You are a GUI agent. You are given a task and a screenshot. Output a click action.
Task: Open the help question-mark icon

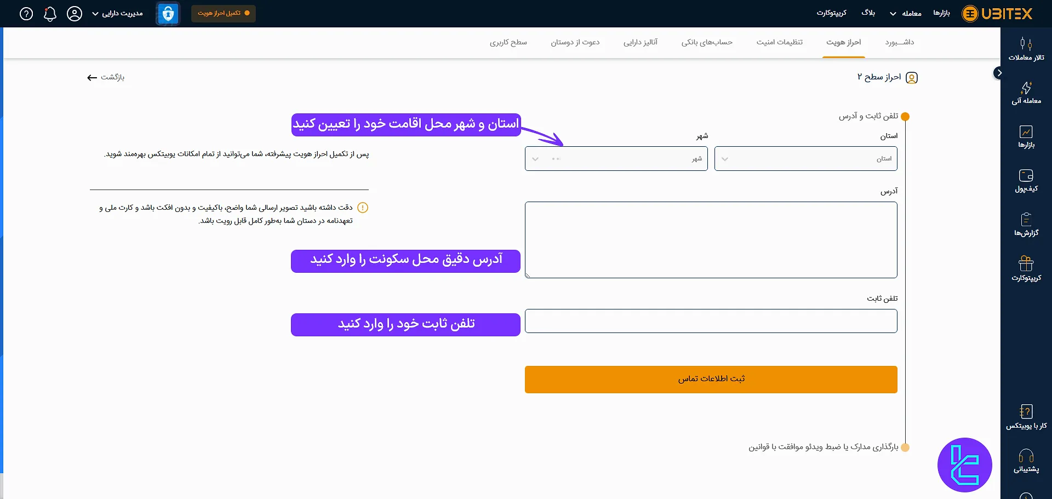[x=26, y=14]
